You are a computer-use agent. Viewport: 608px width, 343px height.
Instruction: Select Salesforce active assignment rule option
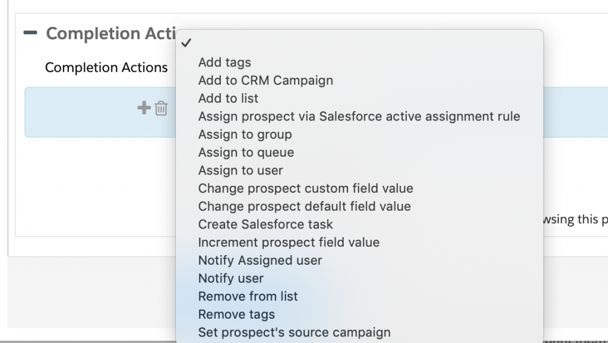[x=359, y=116]
